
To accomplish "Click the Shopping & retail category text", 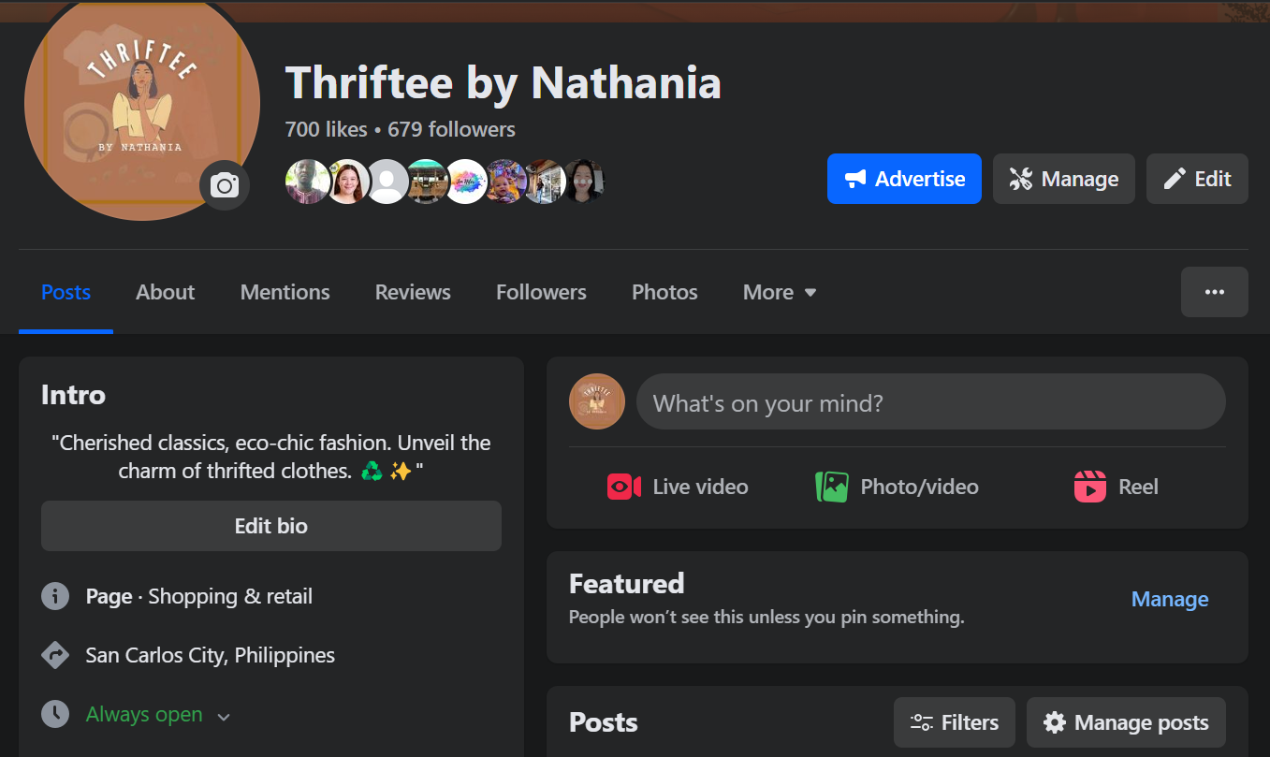I will click(230, 596).
